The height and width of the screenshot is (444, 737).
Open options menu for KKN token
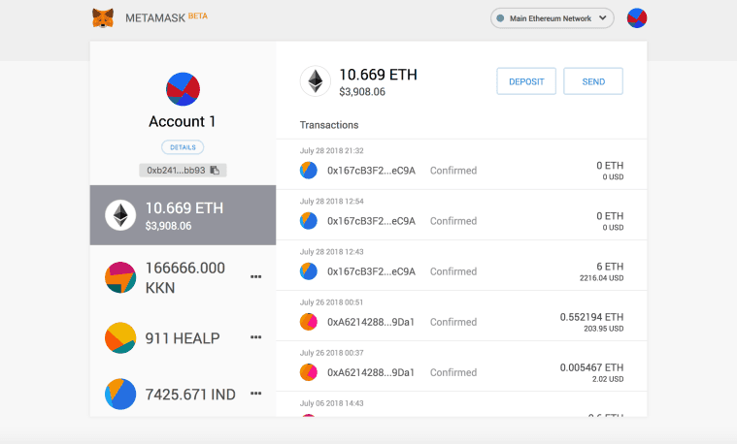pos(255,277)
